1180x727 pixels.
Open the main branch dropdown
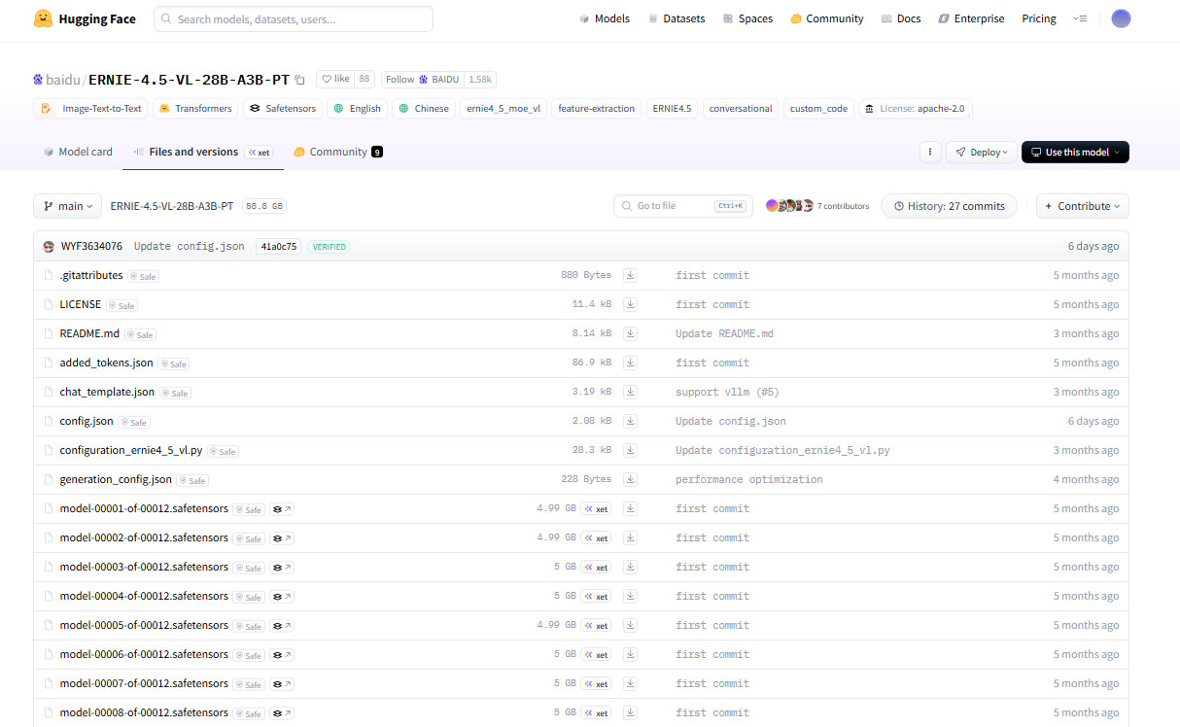[x=67, y=206]
